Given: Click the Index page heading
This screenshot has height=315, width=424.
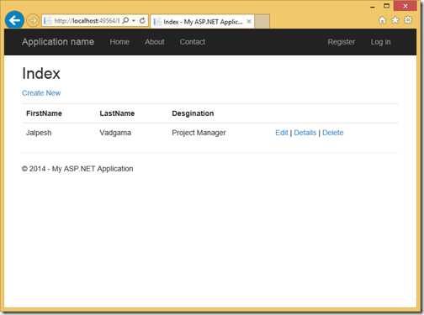Looking at the screenshot, I should tap(41, 74).
